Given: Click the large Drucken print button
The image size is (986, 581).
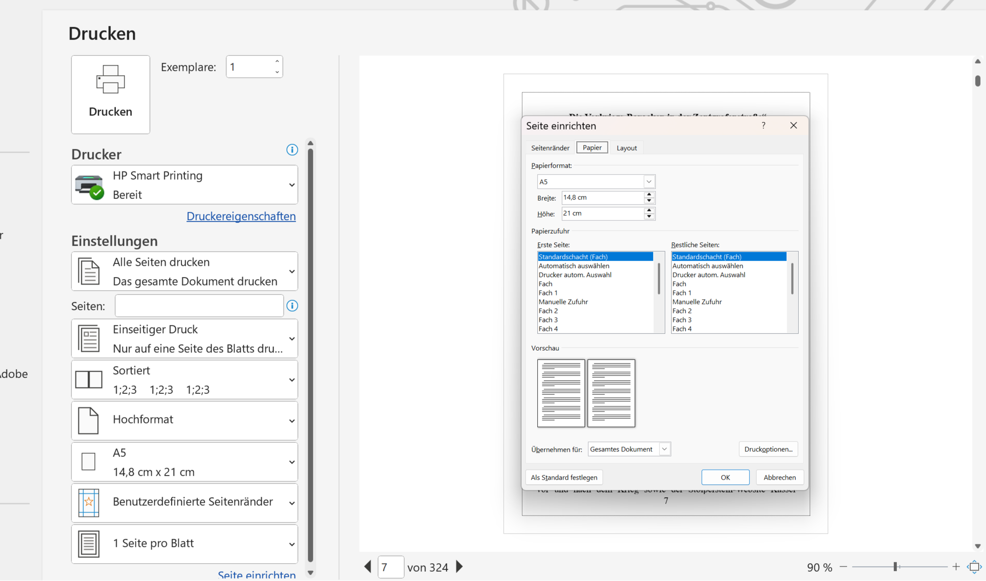Looking at the screenshot, I should (110, 94).
